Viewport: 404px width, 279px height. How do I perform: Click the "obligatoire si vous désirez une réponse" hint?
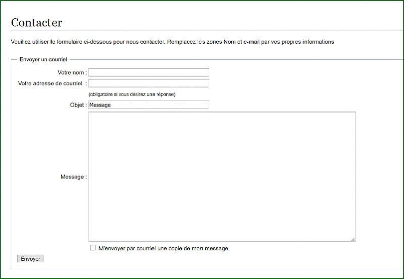[132, 94]
